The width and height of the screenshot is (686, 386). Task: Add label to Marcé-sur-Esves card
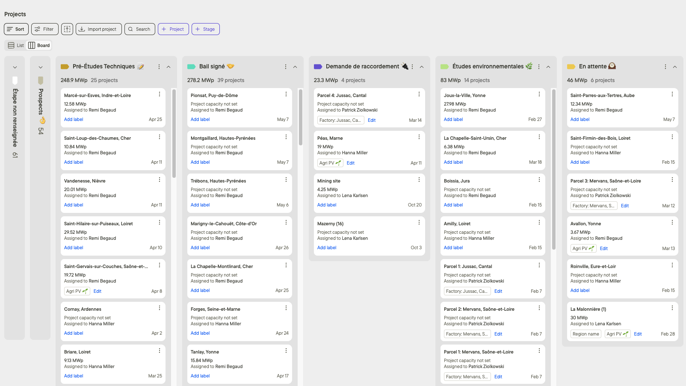click(74, 120)
